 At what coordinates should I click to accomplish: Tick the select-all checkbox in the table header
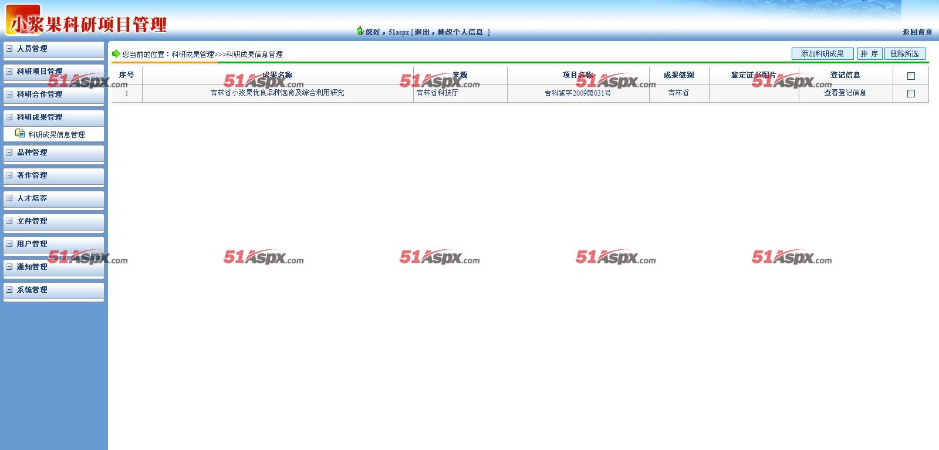(x=911, y=76)
